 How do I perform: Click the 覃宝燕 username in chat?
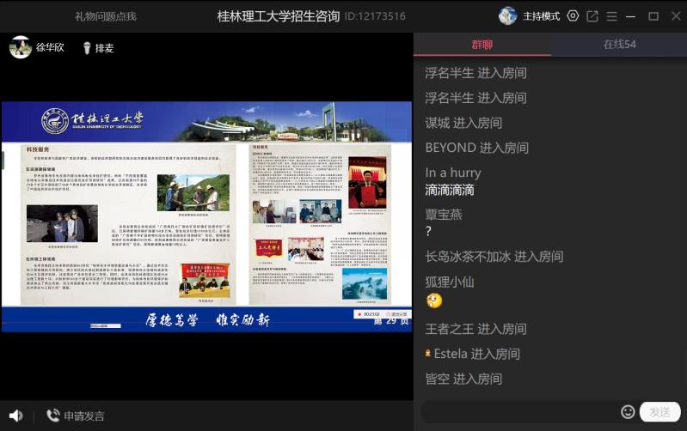point(444,215)
